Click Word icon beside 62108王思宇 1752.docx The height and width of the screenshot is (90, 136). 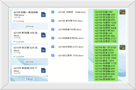pos(53,55)
